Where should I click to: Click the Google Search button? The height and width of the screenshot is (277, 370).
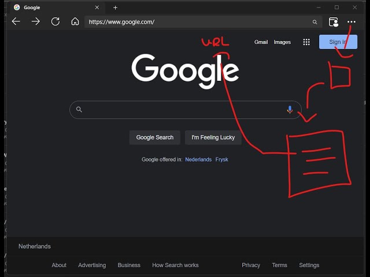[155, 137]
